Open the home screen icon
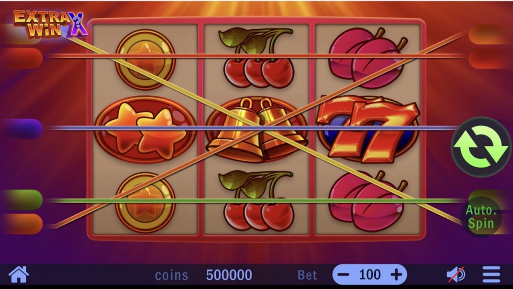The image size is (513, 289). coord(19,274)
